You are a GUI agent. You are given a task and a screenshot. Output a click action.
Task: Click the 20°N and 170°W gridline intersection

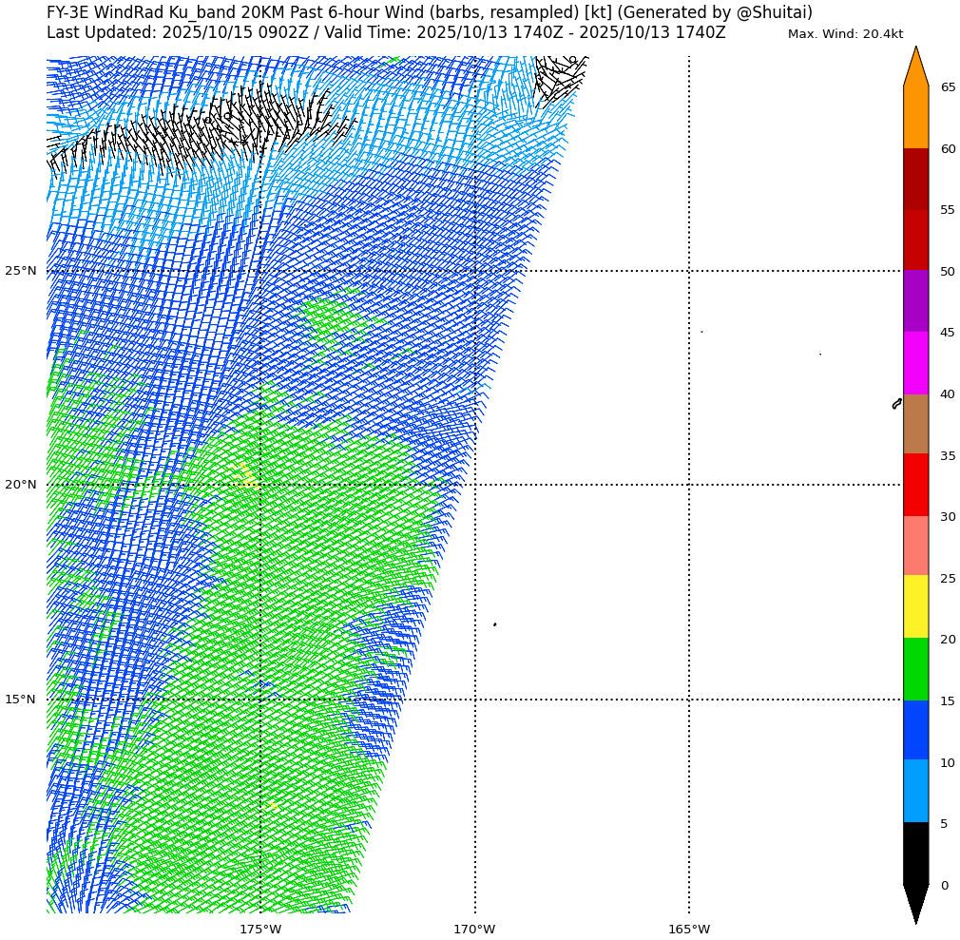coord(475,485)
